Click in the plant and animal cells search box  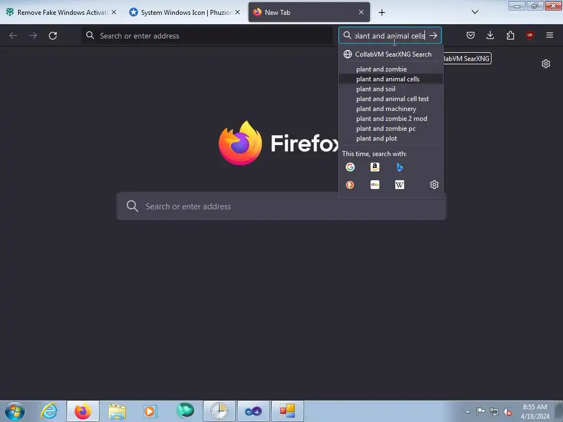click(390, 36)
